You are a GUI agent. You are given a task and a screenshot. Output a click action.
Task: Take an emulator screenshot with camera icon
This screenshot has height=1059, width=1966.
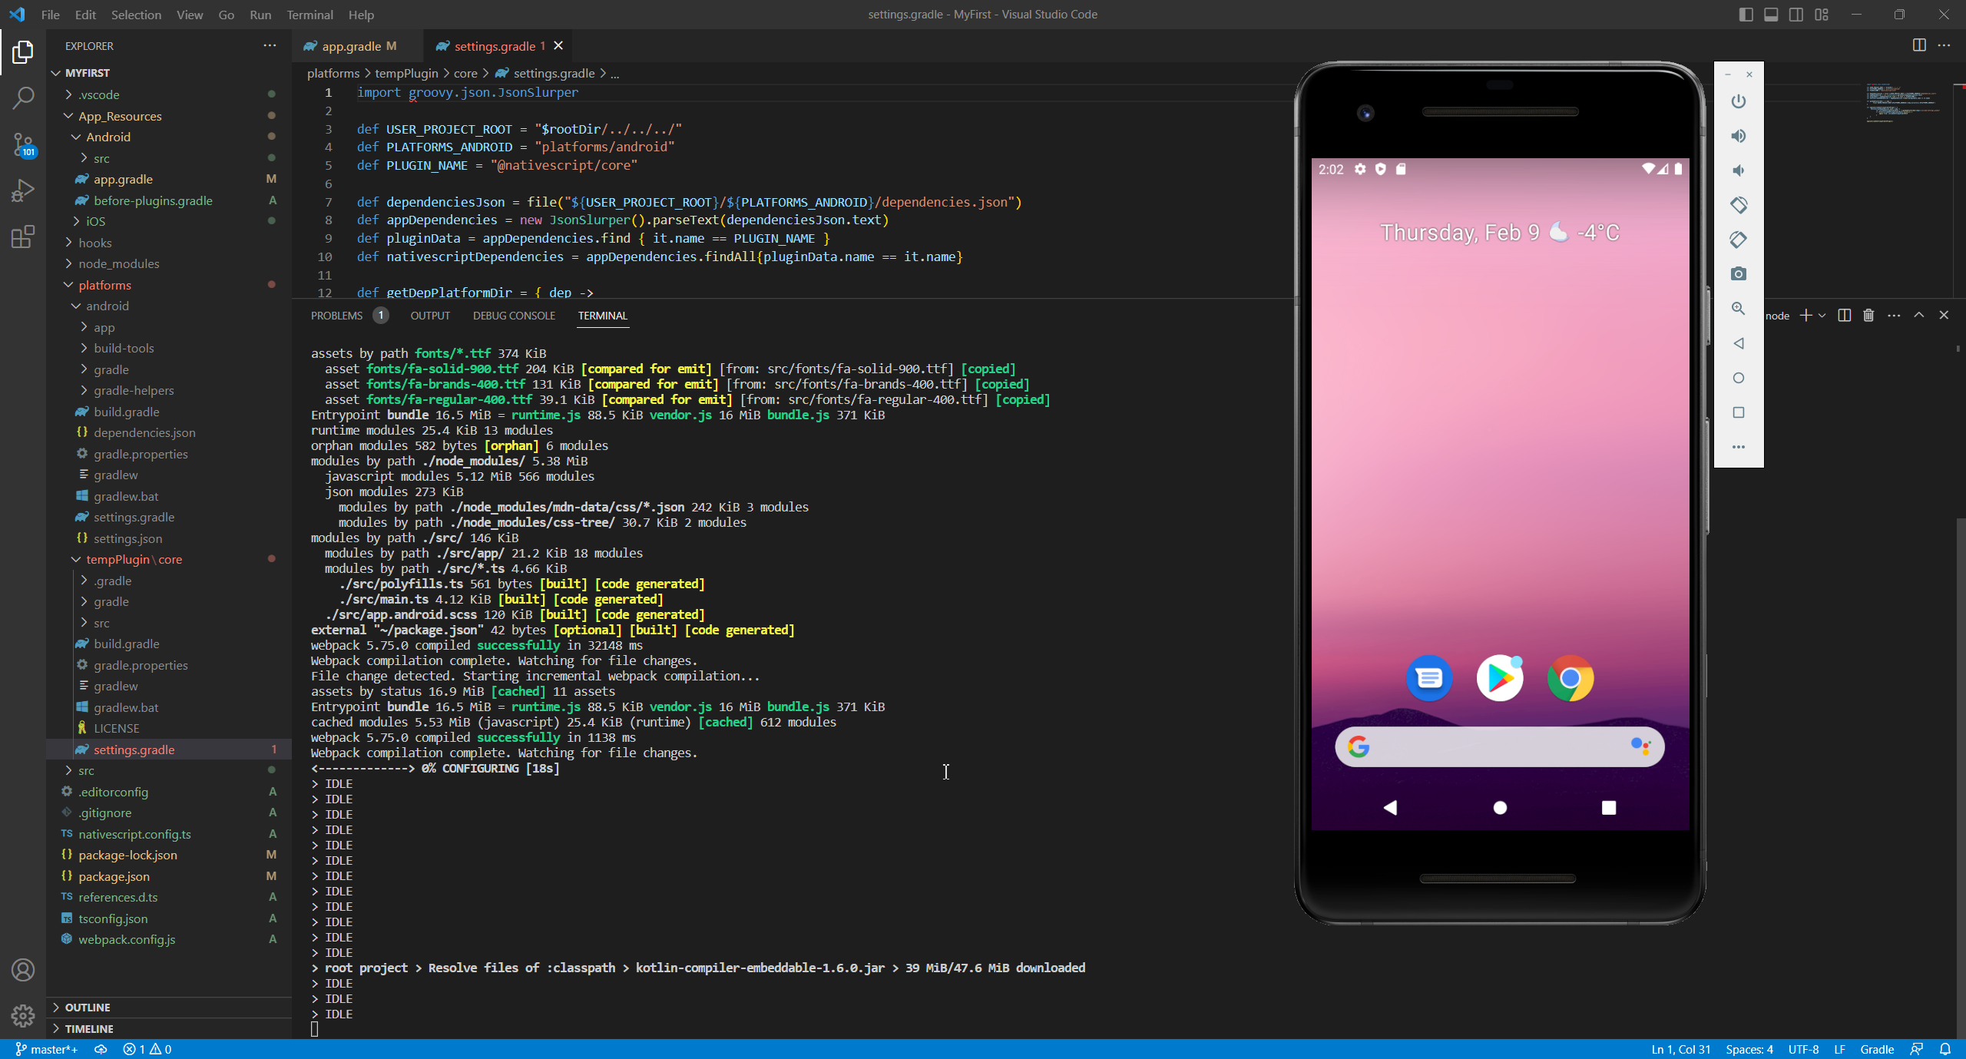pos(1739,274)
